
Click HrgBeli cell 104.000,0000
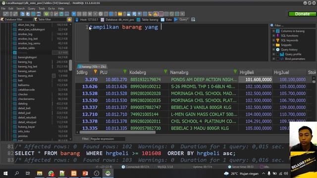(x=256, y=114)
